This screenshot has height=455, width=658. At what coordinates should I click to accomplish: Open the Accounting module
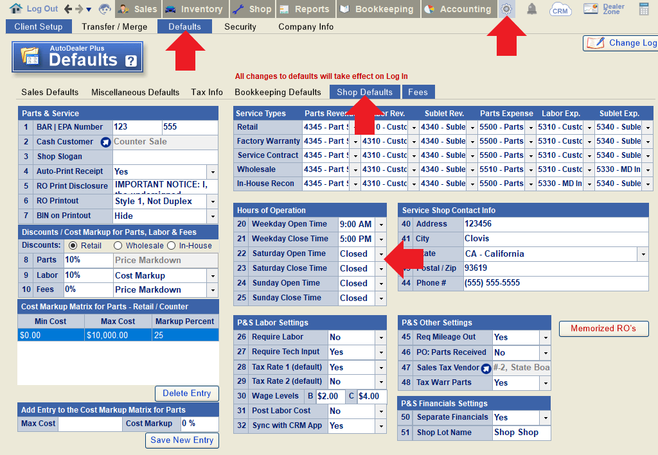coord(459,9)
